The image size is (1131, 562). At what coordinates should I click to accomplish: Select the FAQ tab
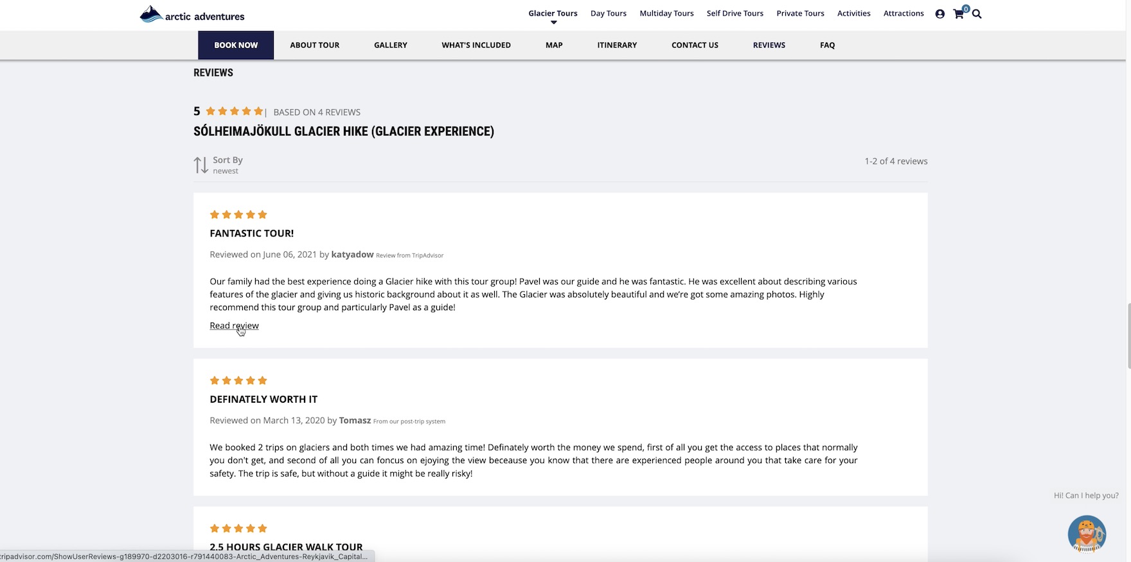[827, 45]
